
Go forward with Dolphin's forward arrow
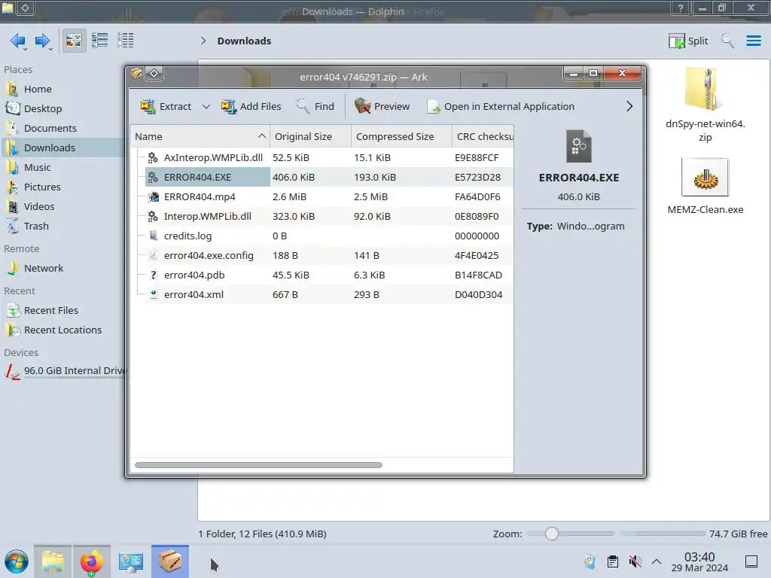pos(43,41)
